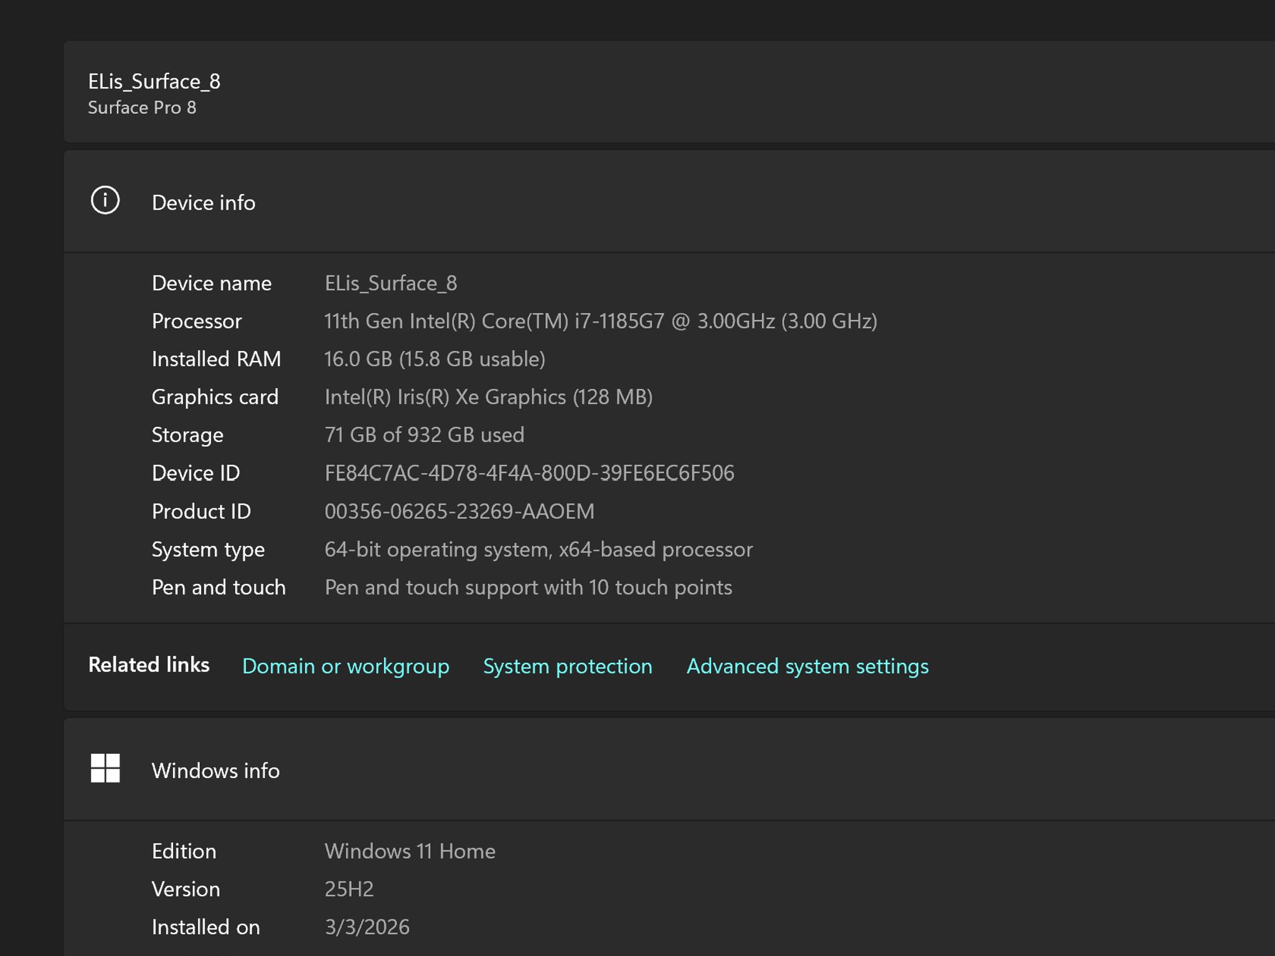The image size is (1275, 956).
Task: Click the 64-bit operating system value
Action: 539,550
